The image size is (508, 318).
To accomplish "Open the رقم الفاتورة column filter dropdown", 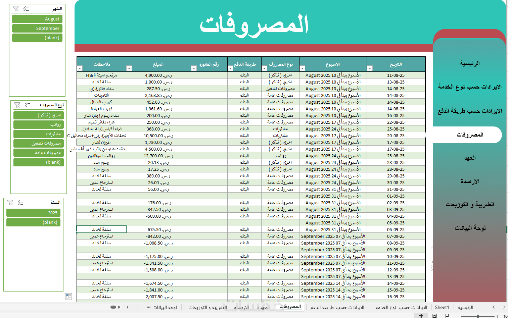I will click(x=194, y=68).
